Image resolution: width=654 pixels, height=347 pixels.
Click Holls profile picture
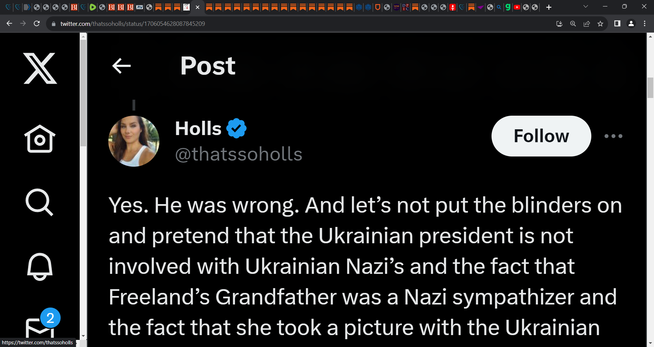coord(134,141)
